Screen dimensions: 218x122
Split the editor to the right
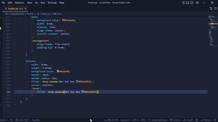coord(216,8)
